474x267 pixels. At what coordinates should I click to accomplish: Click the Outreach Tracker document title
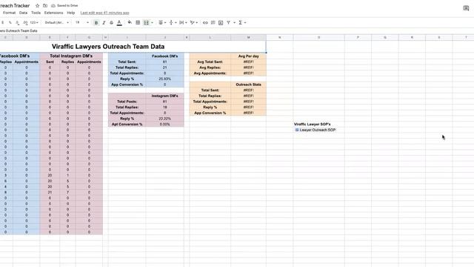pyautogui.click(x=15, y=6)
